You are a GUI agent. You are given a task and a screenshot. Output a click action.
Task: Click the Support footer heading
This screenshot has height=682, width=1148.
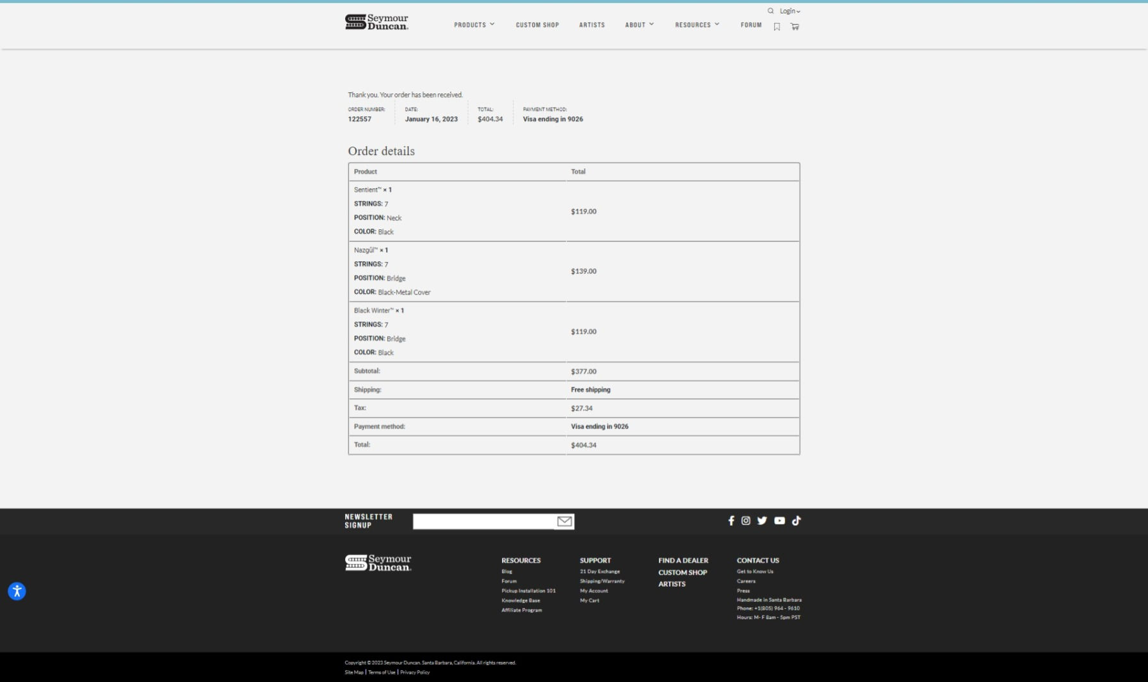595,560
